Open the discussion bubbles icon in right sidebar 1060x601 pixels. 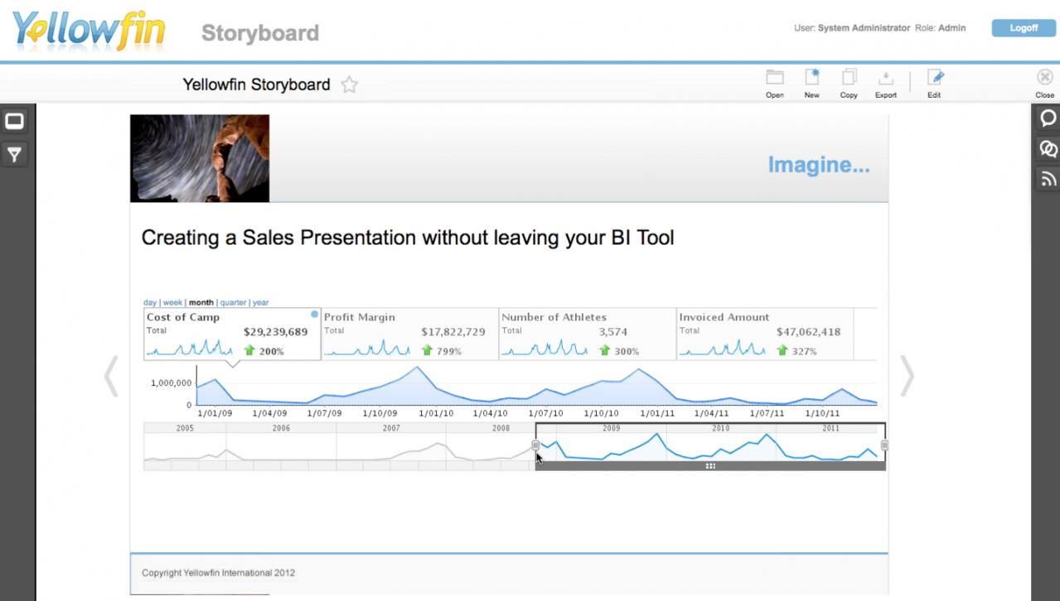tap(1048, 149)
